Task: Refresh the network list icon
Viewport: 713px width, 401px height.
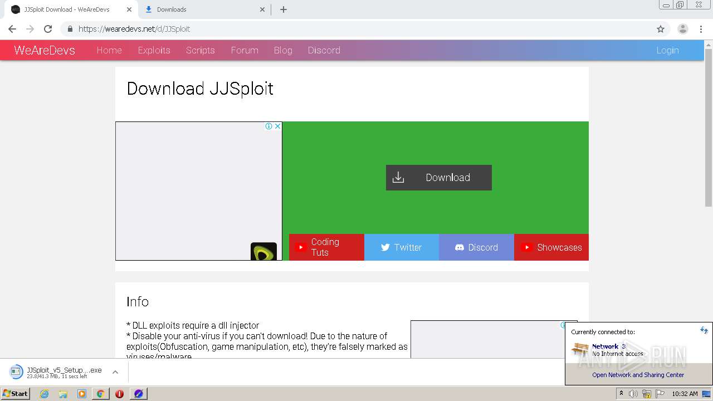Action: [704, 330]
